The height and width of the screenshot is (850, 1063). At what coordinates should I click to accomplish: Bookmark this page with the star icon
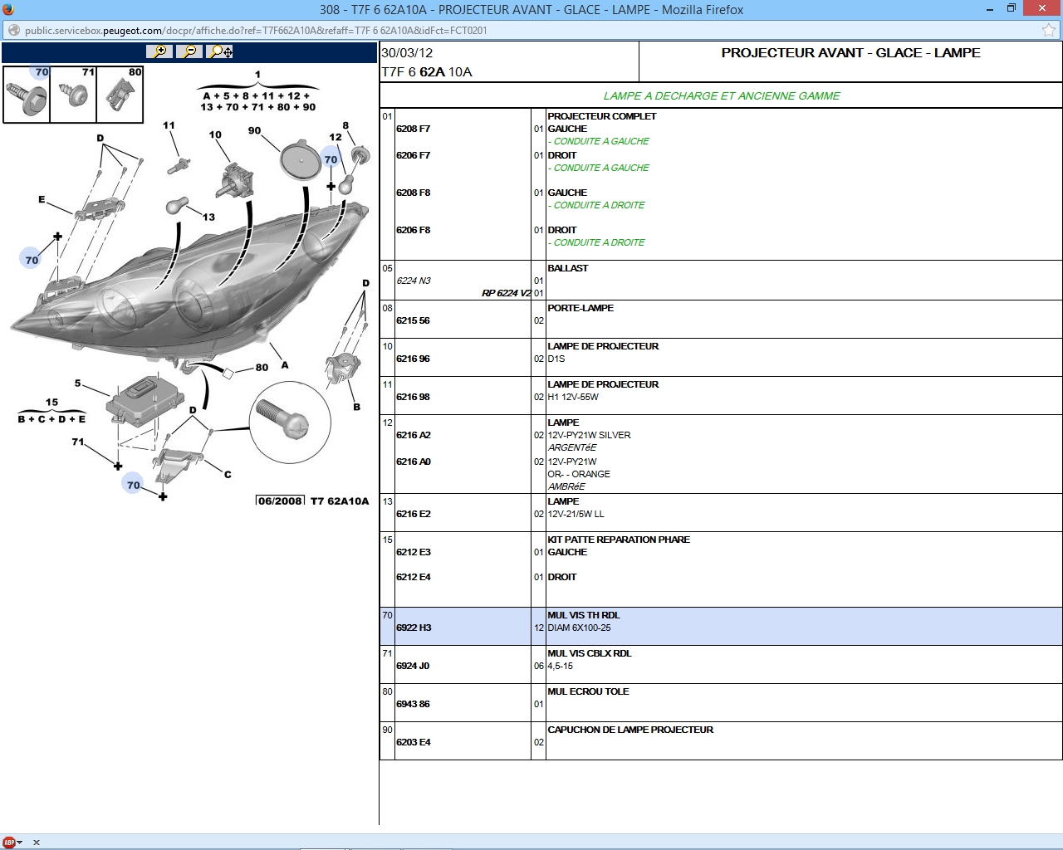pyautogui.click(x=1049, y=31)
